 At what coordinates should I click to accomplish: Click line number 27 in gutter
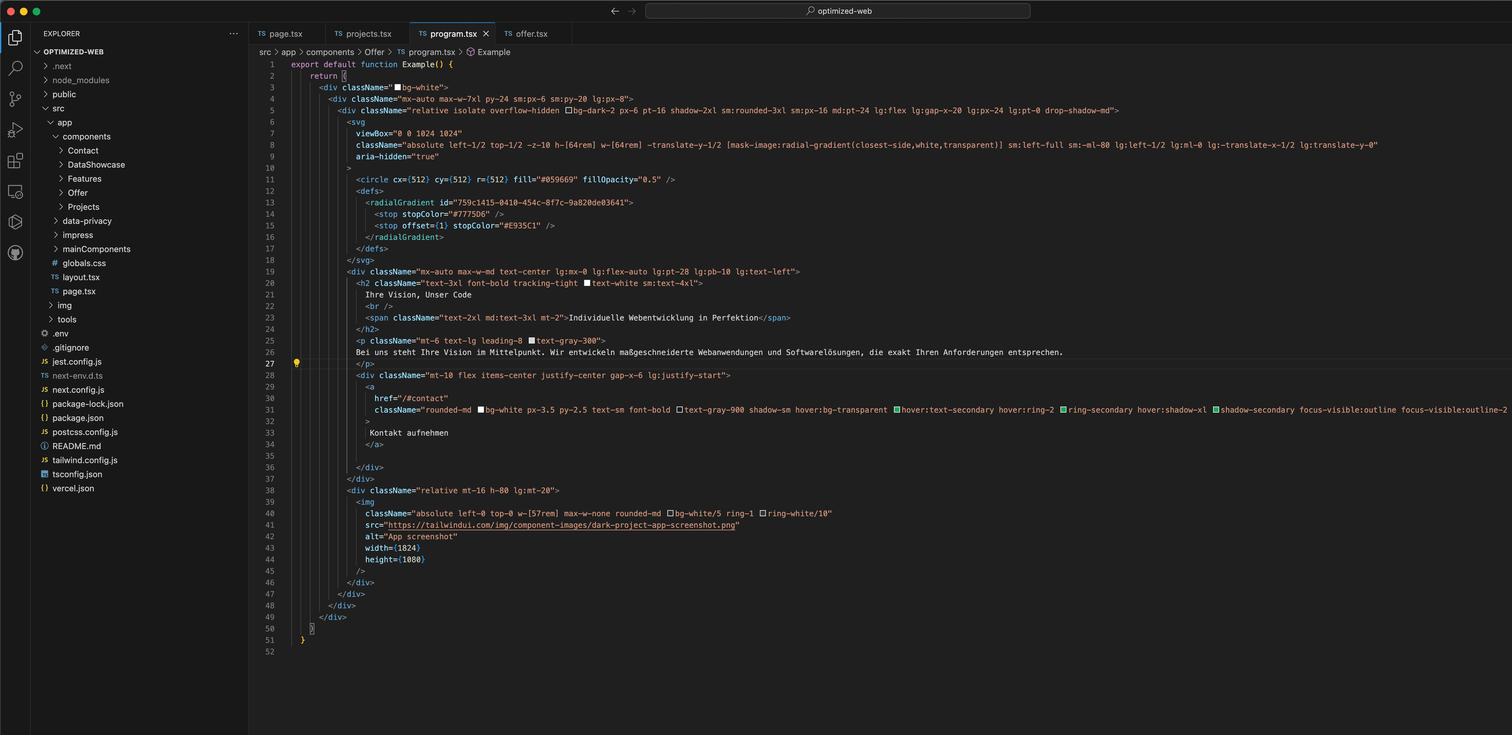pos(269,364)
